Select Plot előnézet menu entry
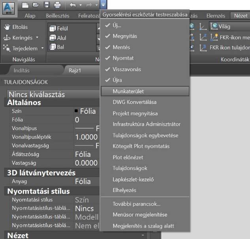Screen dimensions: 250x239 tap(145, 157)
